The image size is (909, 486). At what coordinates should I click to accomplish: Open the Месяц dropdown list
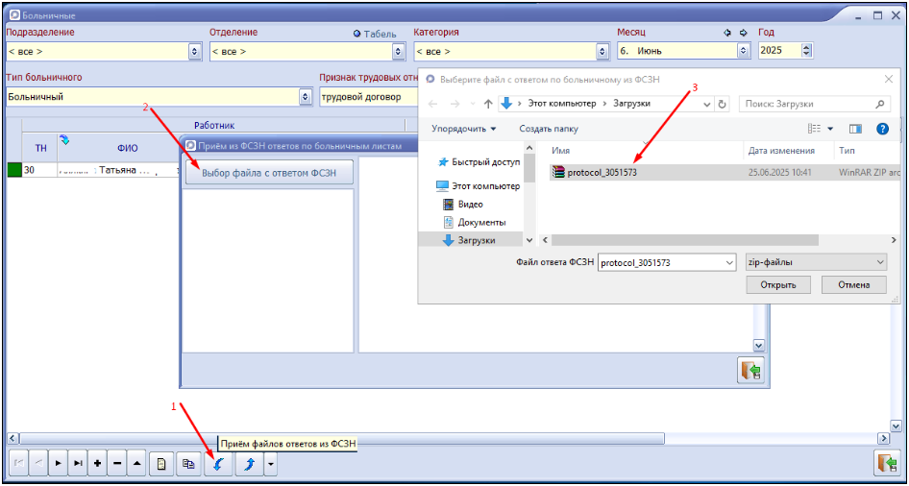[743, 51]
